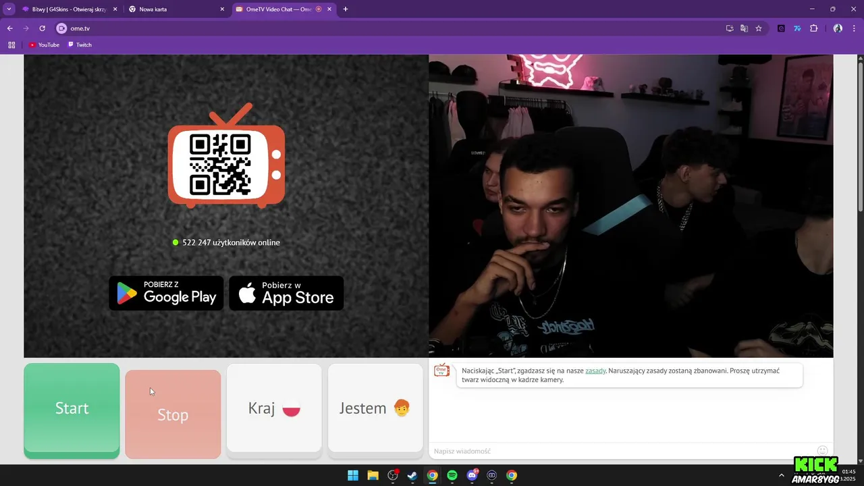Image resolution: width=864 pixels, height=486 pixels.
Task: Open Steam from the taskbar
Action: [412, 475]
